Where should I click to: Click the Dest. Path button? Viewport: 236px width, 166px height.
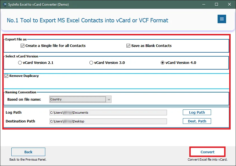(197, 121)
